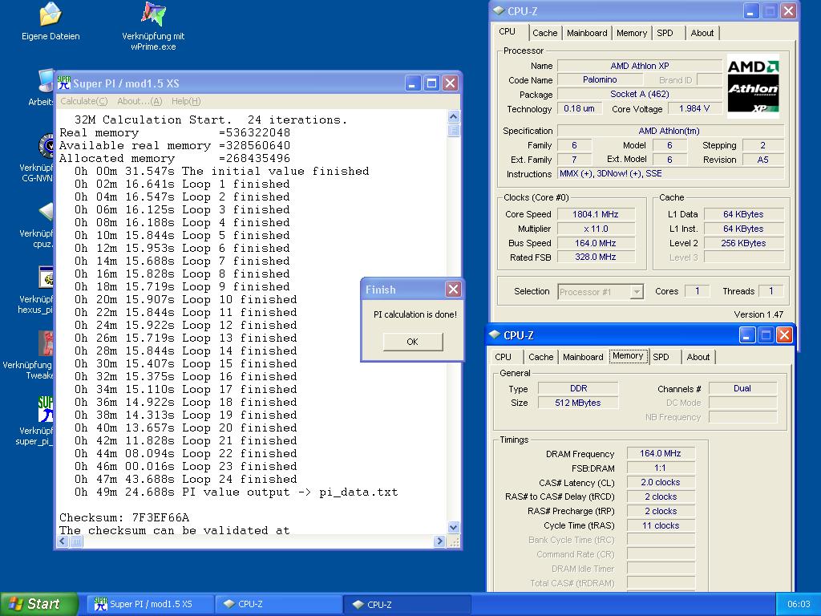Open the About menu in Super PI
The height and width of the screenshot is (616, 821).
tap(140, 101)
